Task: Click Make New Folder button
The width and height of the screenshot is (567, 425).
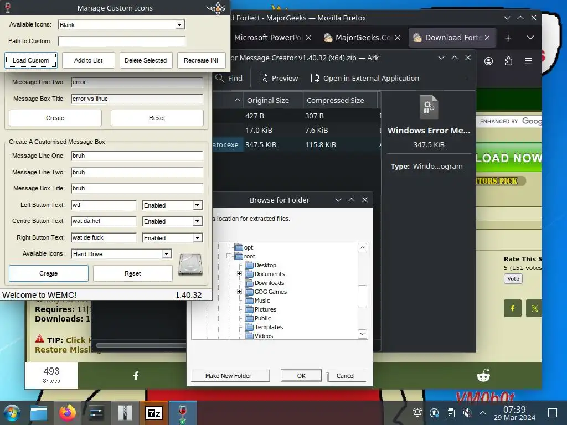Action: point(230,376)
